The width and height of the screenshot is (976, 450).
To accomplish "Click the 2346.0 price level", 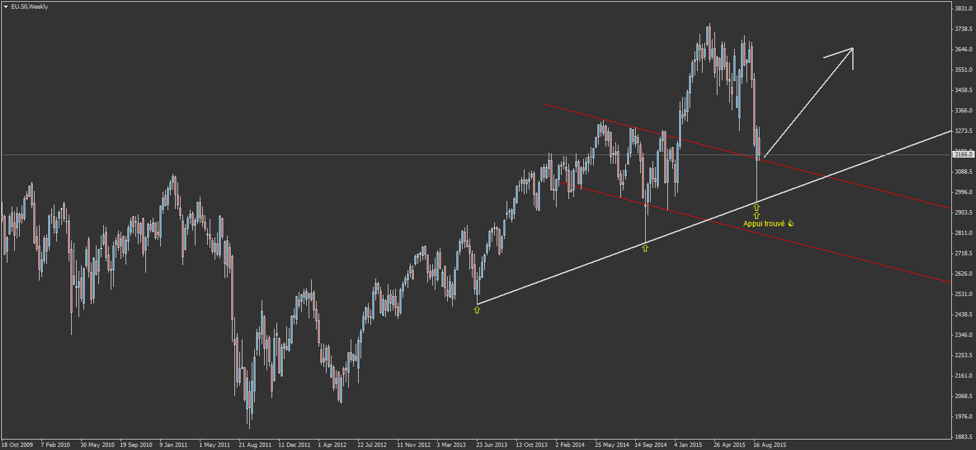I will pos(964,335).
